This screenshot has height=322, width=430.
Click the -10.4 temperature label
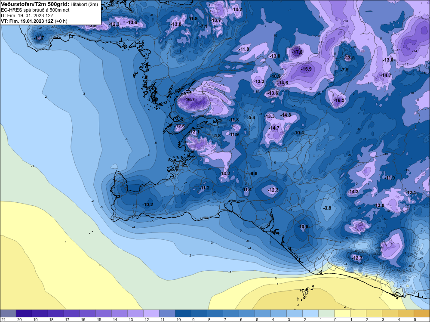pos(299,133)
